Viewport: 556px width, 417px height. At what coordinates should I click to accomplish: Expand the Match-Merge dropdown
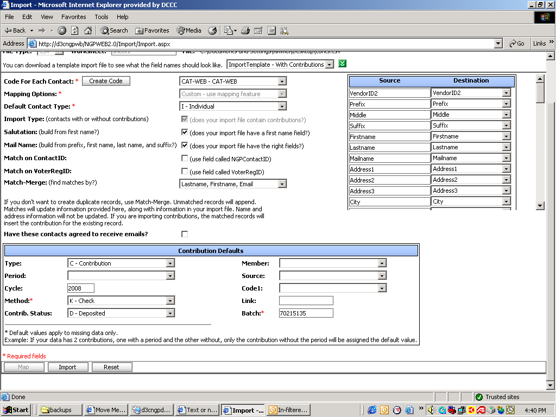[282, 184]
